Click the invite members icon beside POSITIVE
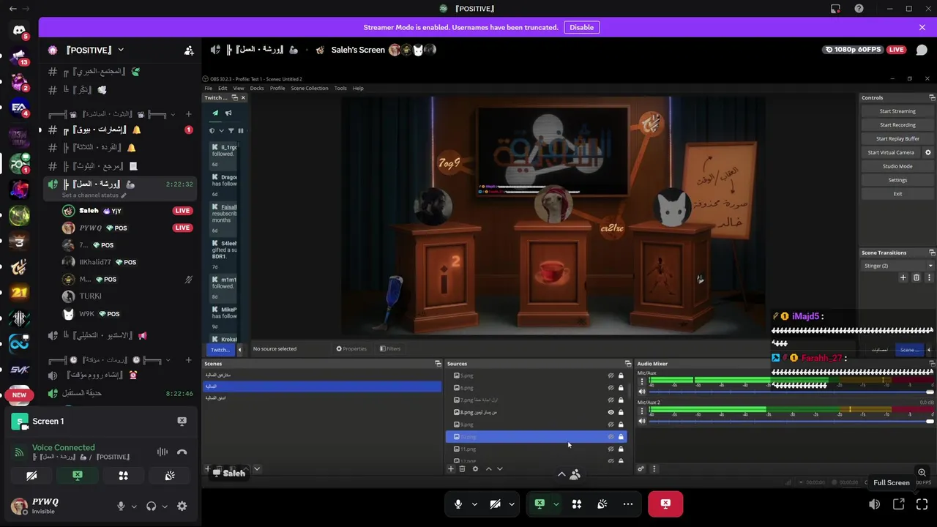Screen dimensions: 937x527 click(x=189, y=51)
